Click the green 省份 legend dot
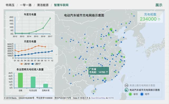 pyautogui.click(x=130, y=94)
